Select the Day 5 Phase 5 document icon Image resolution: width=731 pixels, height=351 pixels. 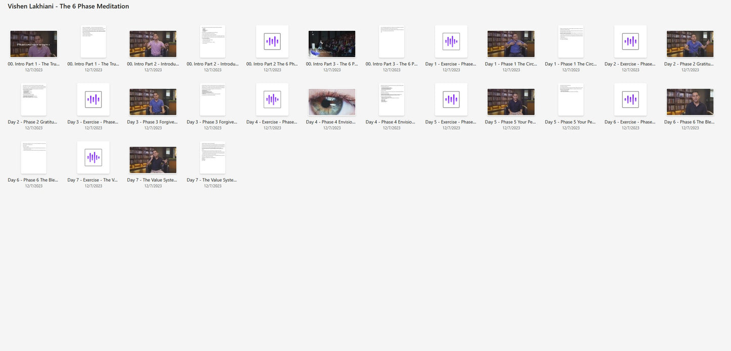[571, 100]
